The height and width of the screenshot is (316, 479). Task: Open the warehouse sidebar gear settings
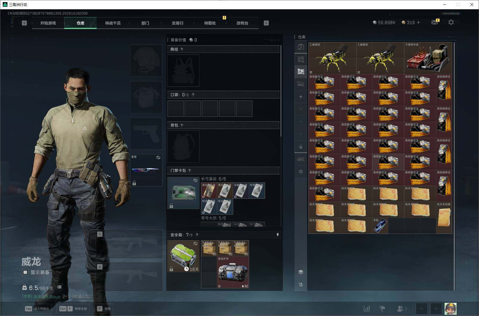point(301,171)
